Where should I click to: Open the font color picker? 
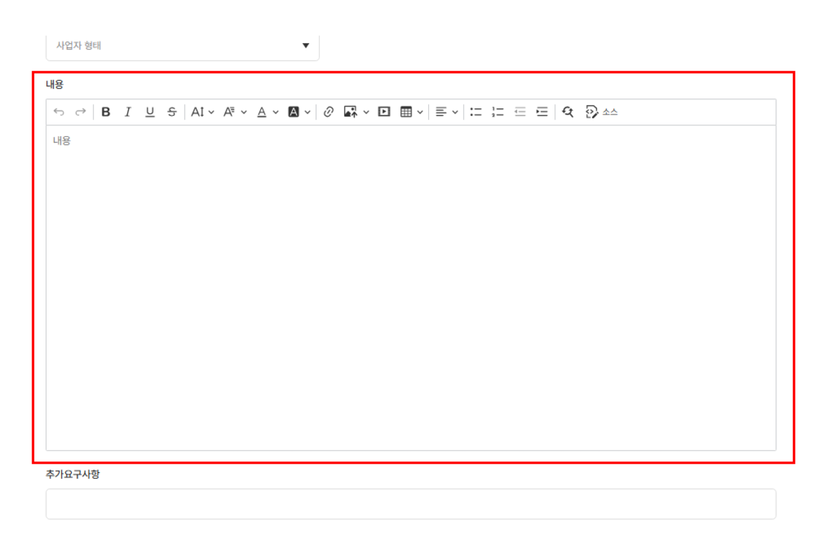click(x=267, y=112)
